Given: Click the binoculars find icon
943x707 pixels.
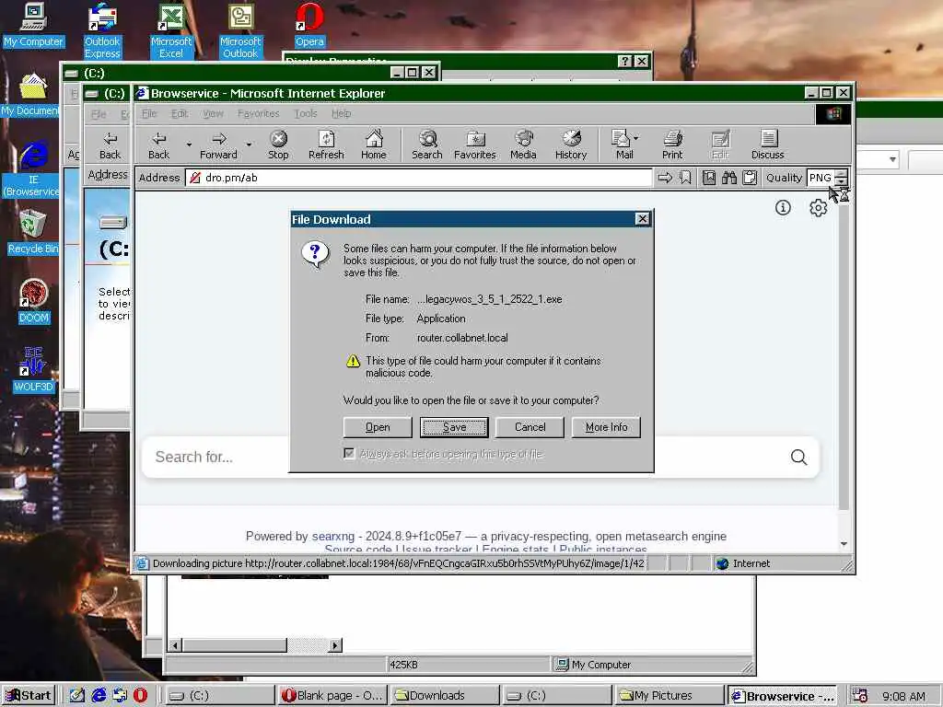Looking at the screenshot, I should click(x=729, y=178).
